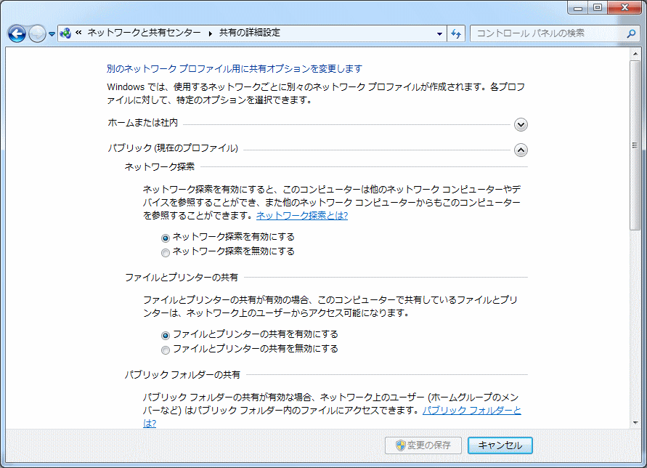Click the vertical scrollbar down arrow

(x=635, y=423)
